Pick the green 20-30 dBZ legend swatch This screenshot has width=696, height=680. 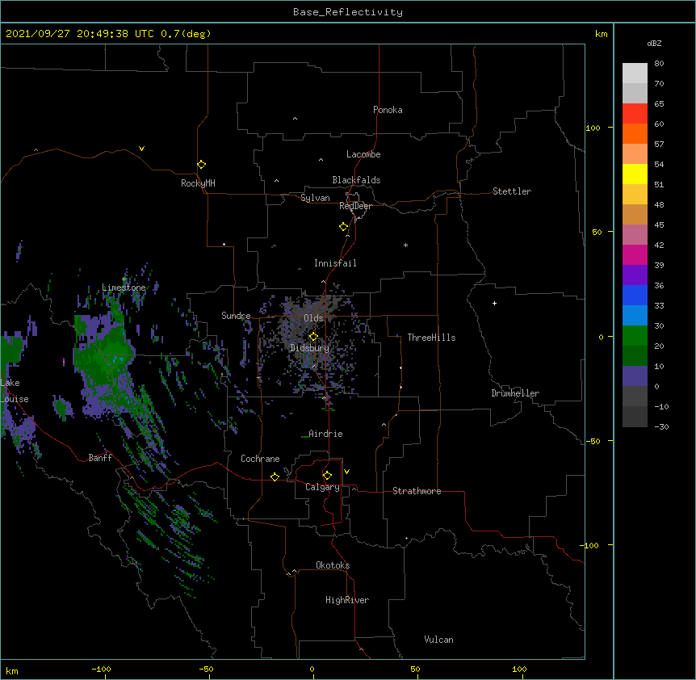click(635, 336)
